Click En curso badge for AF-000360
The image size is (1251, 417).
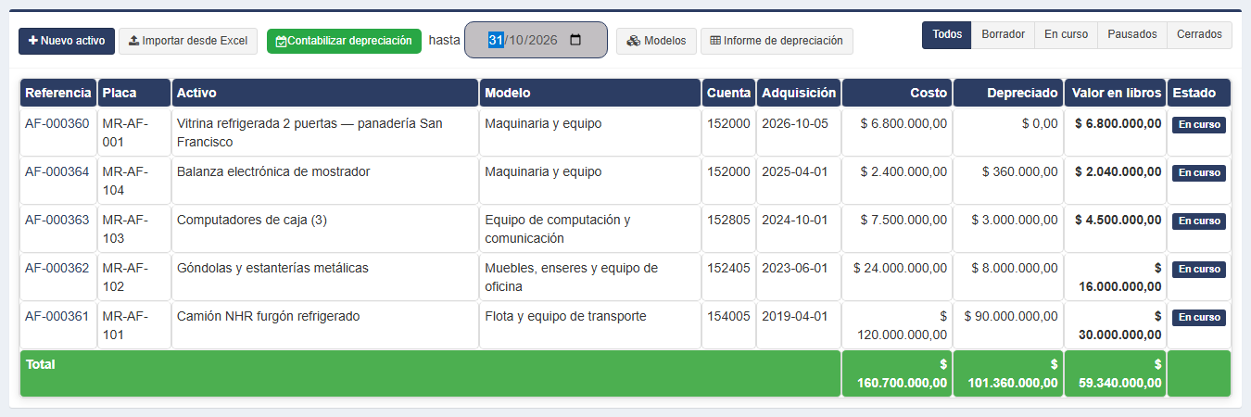1199,124
